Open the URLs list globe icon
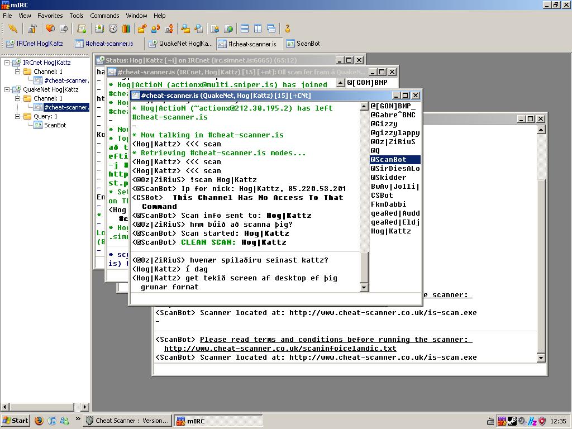 228,28
